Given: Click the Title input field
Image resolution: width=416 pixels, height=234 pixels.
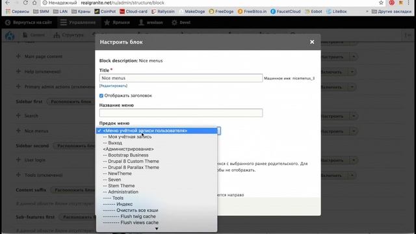Looking at the screenshot, I should click(181, 78).
